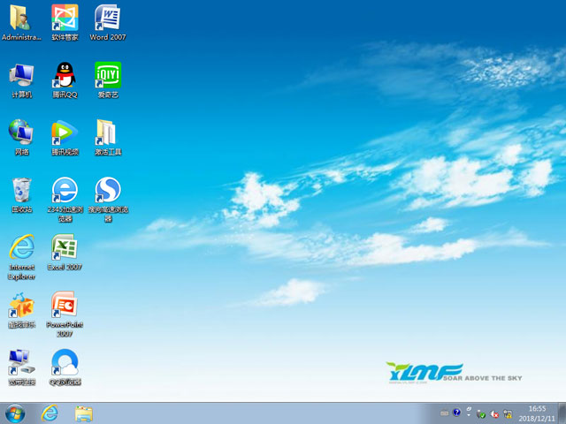Viewport: 566px width, 424px height.
Task: Launch Word 2007 from the desktop
Action: click(108, 18)
